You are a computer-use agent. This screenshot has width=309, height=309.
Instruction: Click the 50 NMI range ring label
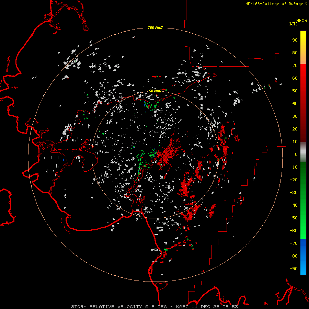pyautogui.click(x=155, y=91)
